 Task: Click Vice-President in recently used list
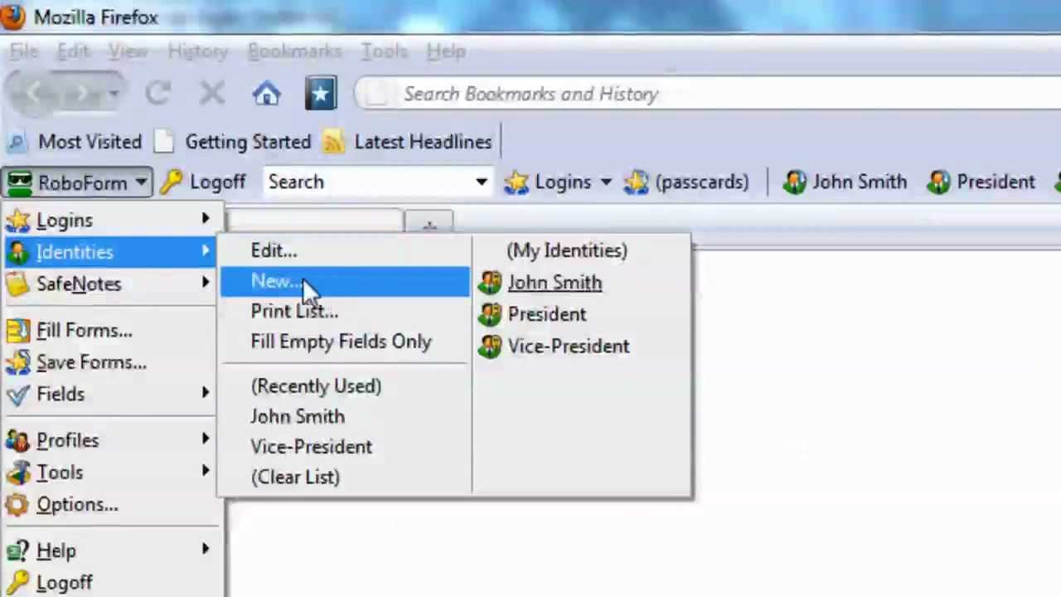(x=311, y=447)
